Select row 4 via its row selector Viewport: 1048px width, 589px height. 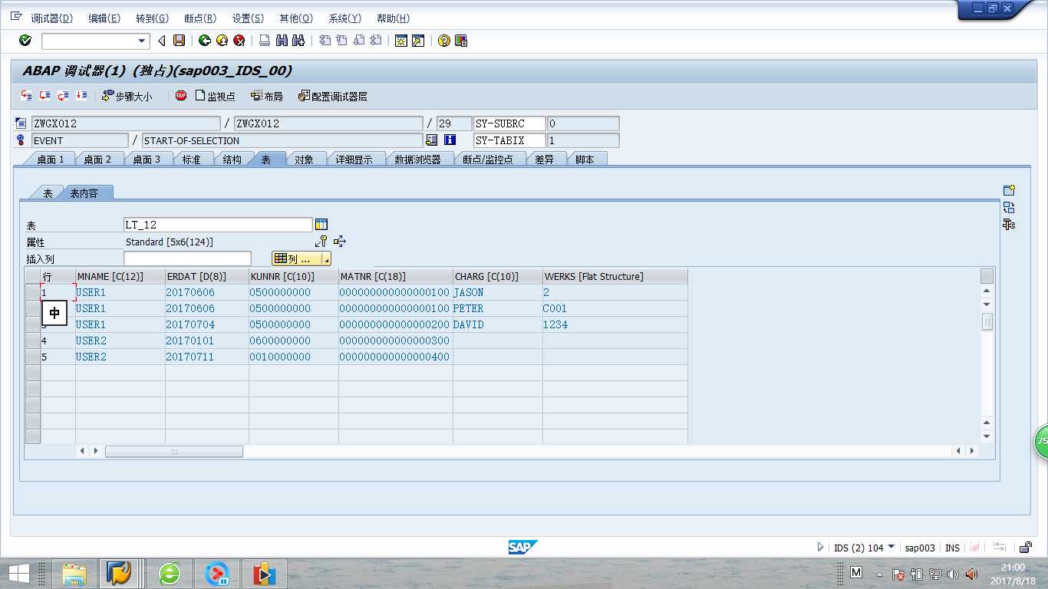click(x=32, y=341)
